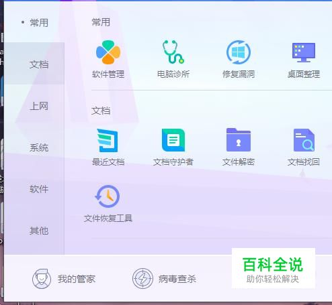Image resolution: width=332 pixels, height=305 pixels.
Task: Click the 最近文档 label text
Action: [108, 162]
